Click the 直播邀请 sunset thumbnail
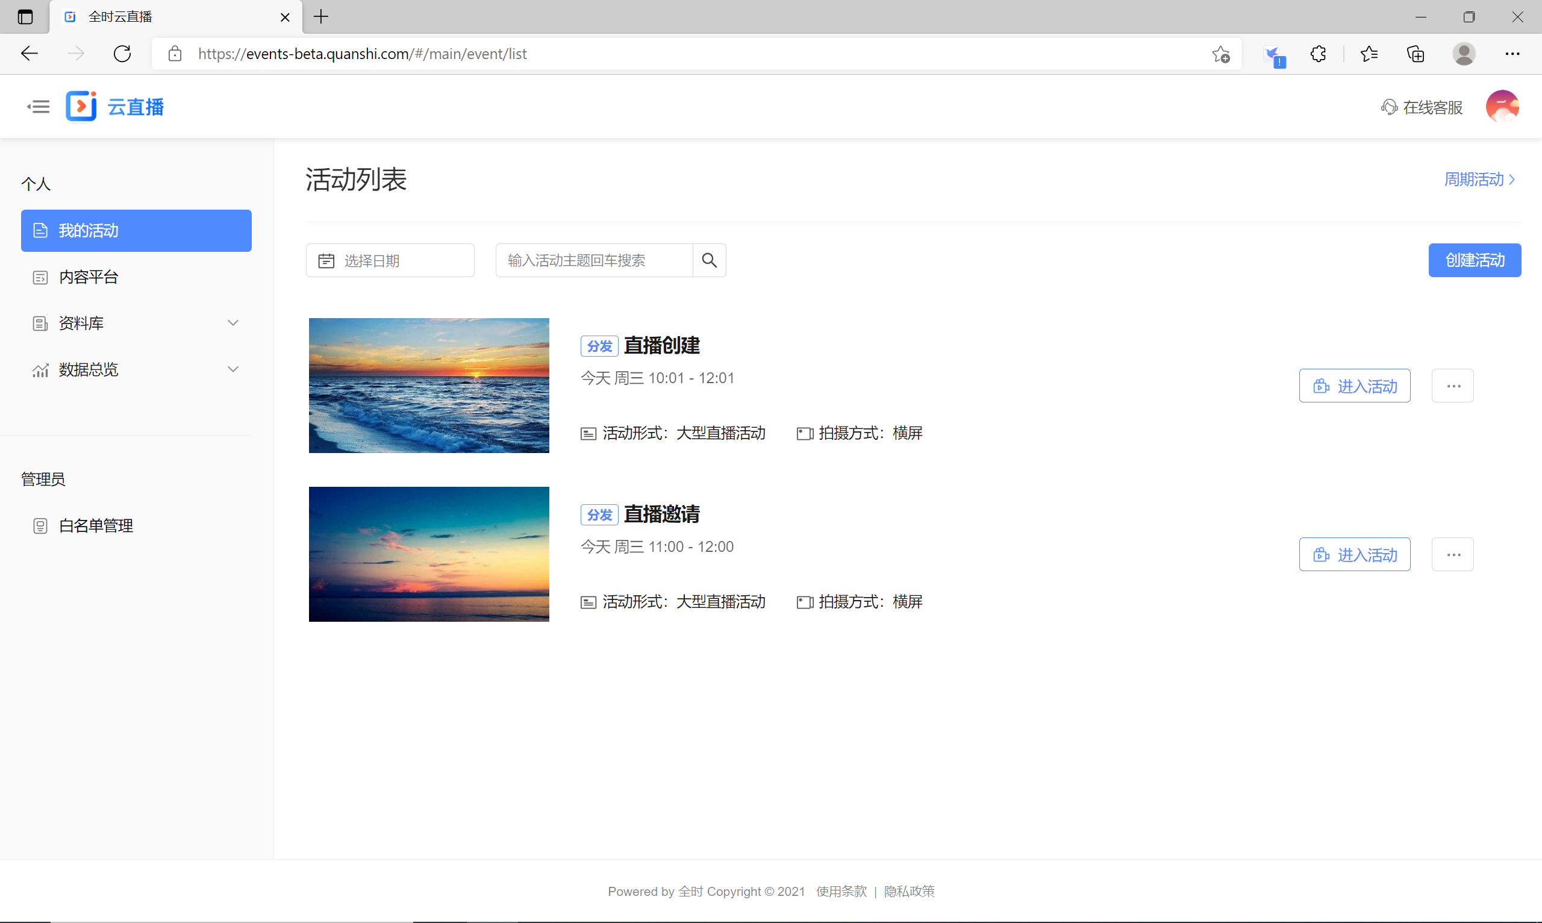Screen dimensions: 1542x923 coord(429,554)
